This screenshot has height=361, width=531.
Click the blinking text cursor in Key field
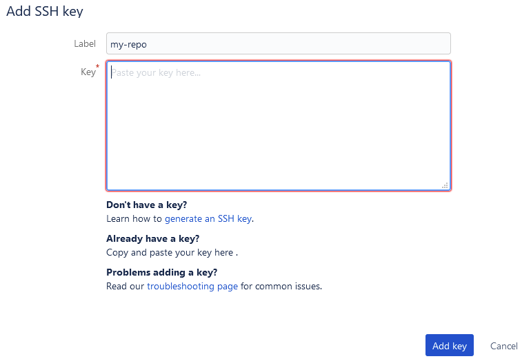click(x=112, y=72)
